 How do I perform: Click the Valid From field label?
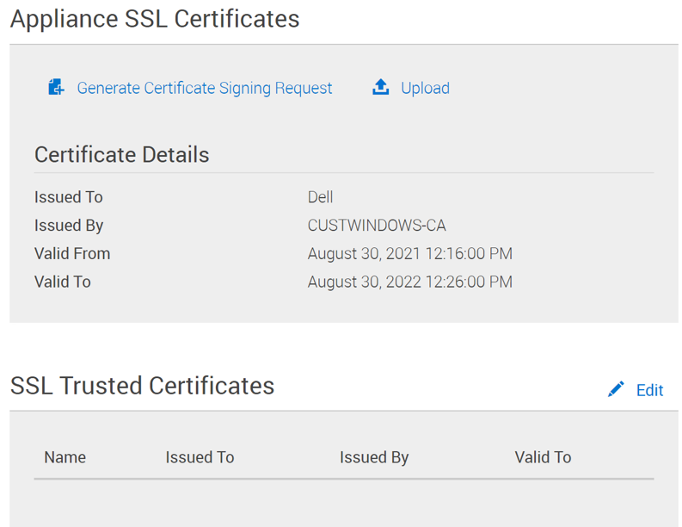pyautogui.click(x=72, y=254)
